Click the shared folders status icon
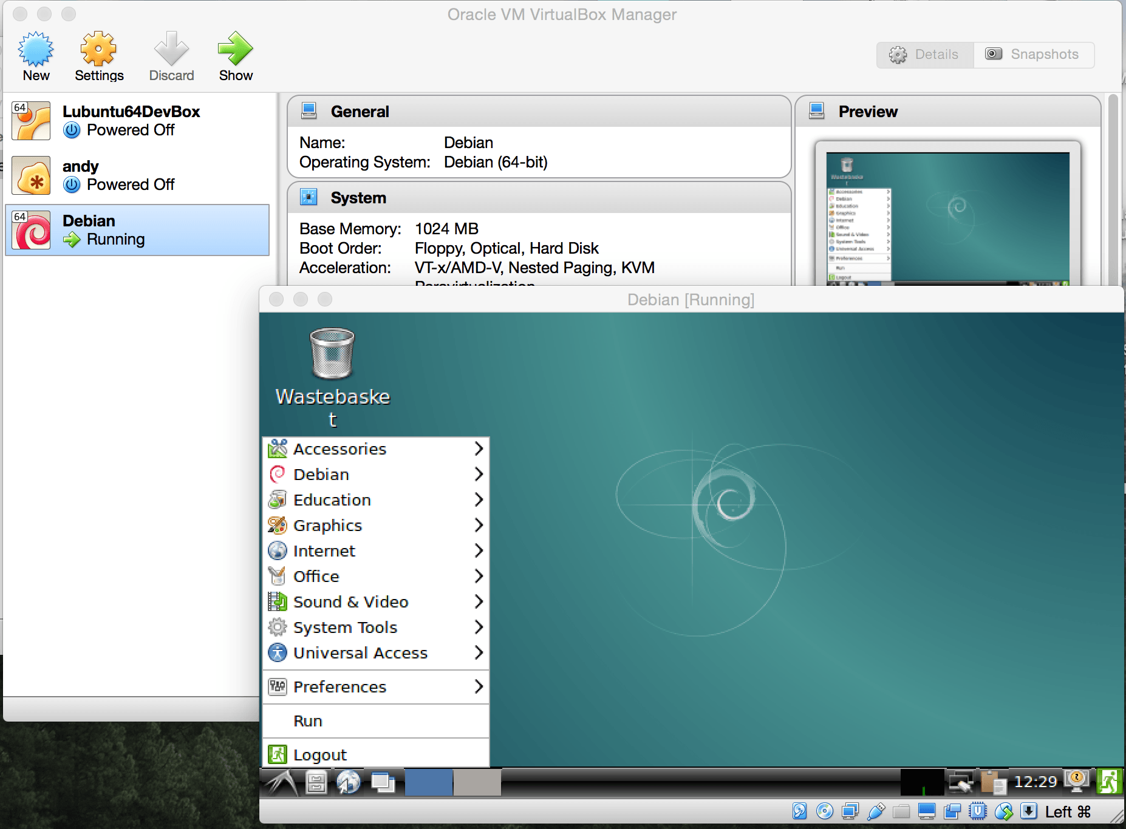The width and height of the screenshot is (1126, 829). tap(901, 811)
